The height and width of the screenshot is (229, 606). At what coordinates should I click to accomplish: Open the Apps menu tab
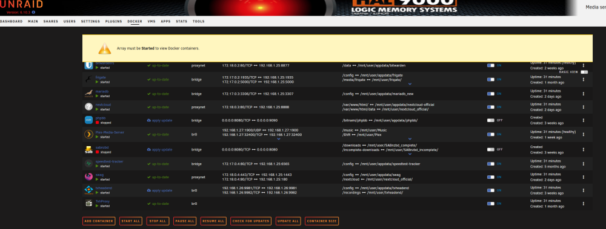166,21
